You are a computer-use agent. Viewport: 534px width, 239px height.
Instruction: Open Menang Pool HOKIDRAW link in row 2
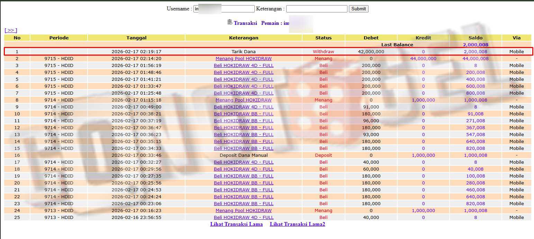243,59
